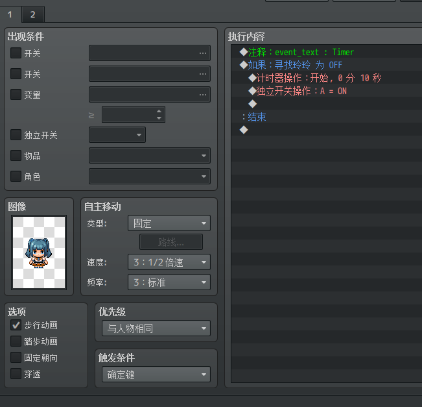
Task: Uncheck the 步行动画 option
Action: pyautogui.click(x=16, y=325)
